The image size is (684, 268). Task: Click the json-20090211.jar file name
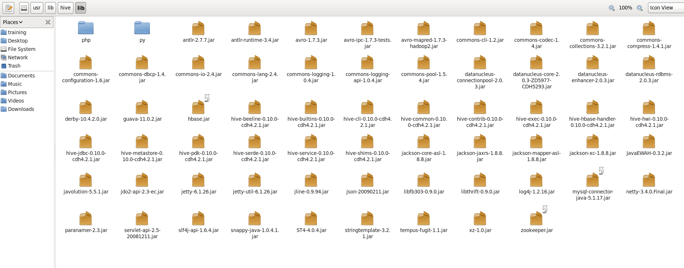point(367,192)
